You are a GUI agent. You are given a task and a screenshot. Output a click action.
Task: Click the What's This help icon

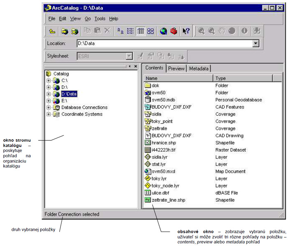click(186, 31)
